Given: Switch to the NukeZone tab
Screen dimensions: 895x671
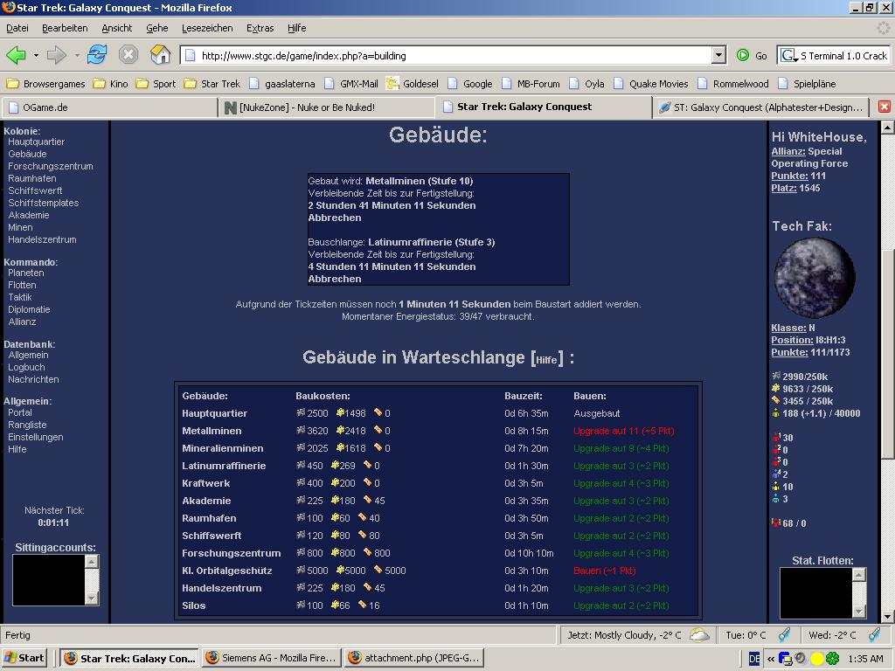Looking at the screenshot, I should (325, 107).
